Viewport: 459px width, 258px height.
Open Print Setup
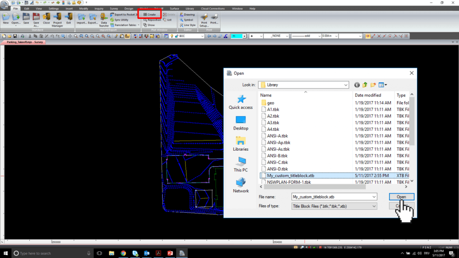204,20
